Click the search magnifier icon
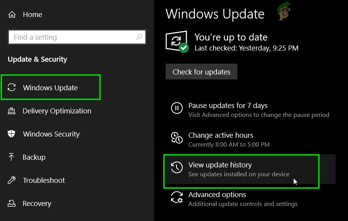This screenshot has width=348, height=221. click(139, 37)
